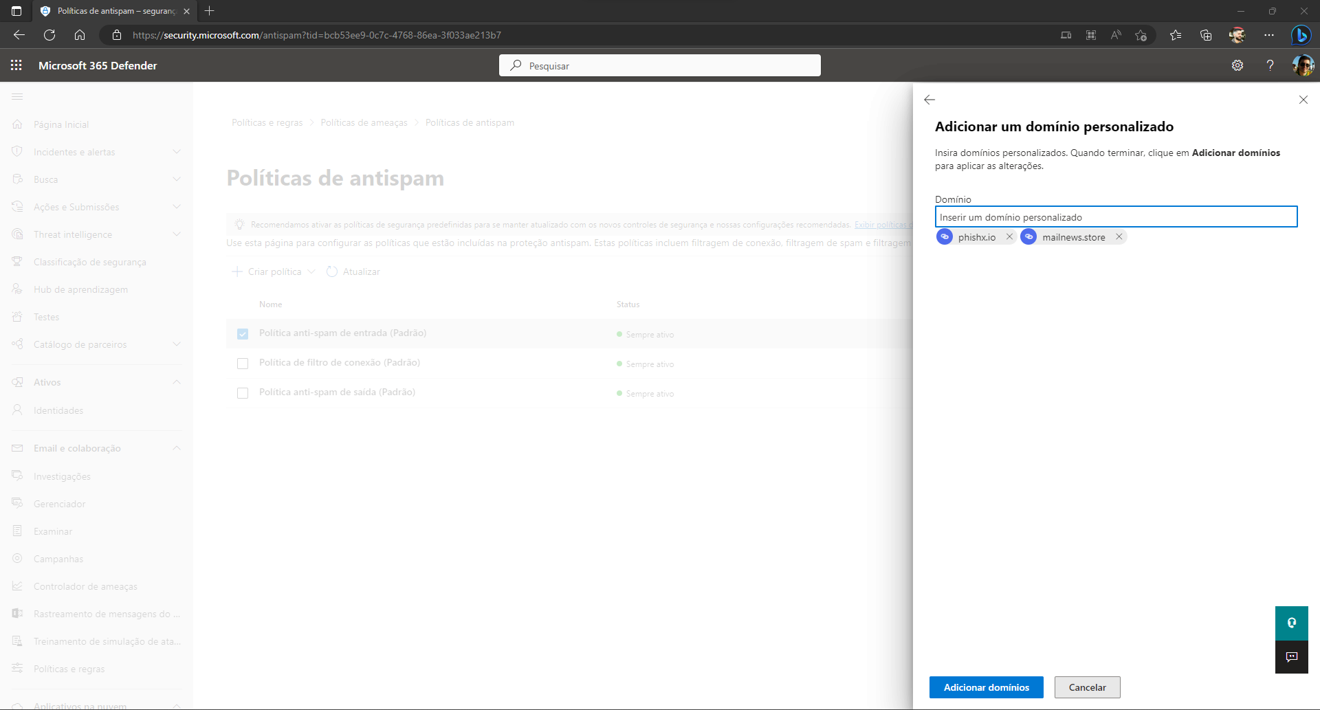
Task: Open Política anti-spam de entrada (Padrão)
Action: pos(342,333)
